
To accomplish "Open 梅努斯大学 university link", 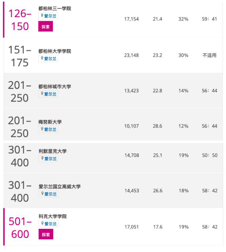I will [x=50, y=122].
